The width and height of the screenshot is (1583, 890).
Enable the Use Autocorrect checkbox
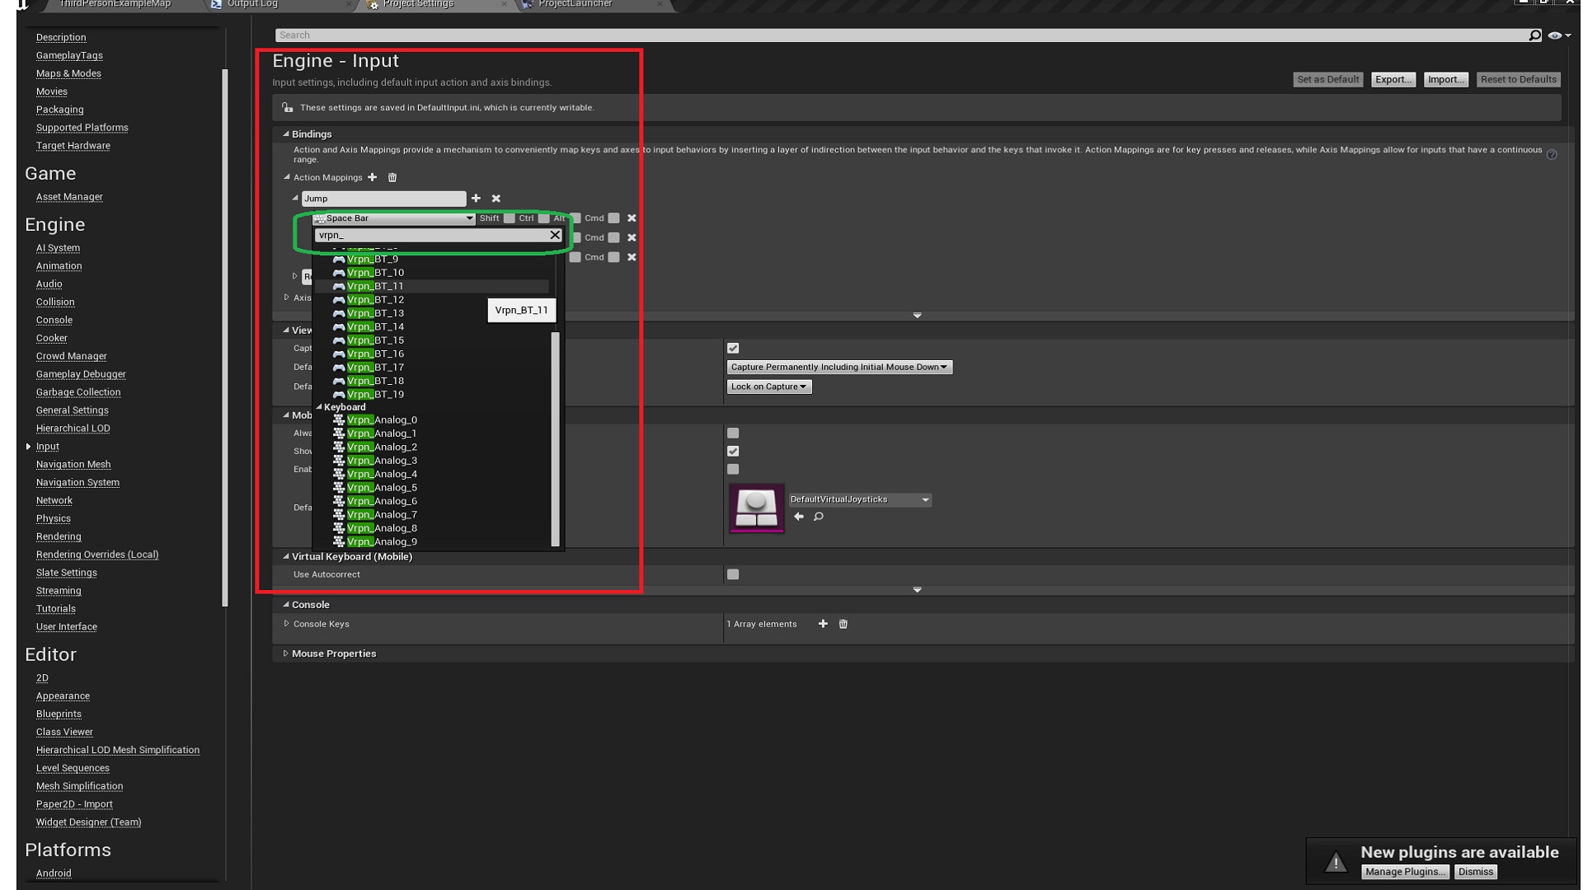click(732, 574)
